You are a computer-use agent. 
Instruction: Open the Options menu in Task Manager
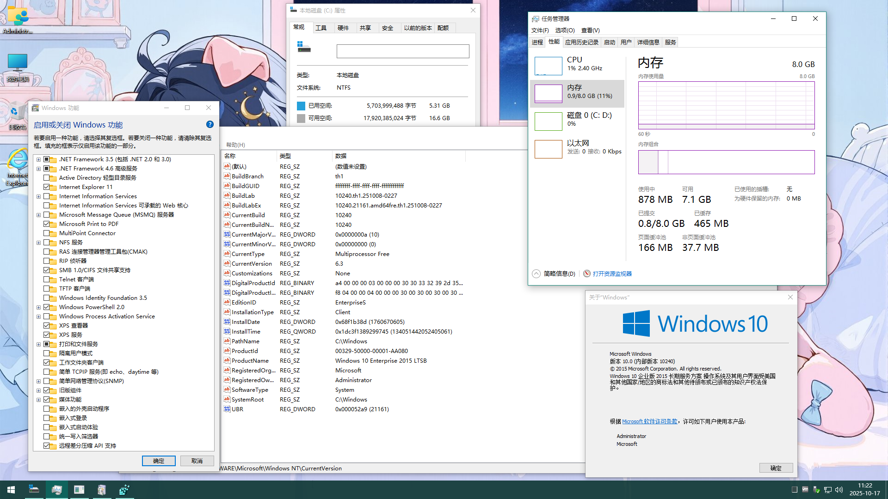pyautogui.click(x=565, y=30)
